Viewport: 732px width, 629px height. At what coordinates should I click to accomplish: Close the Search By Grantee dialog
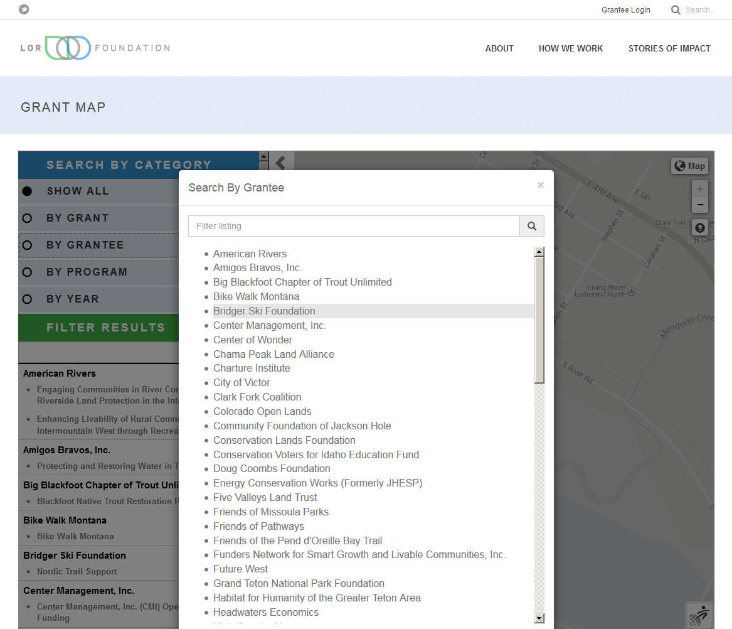point(540,185)
